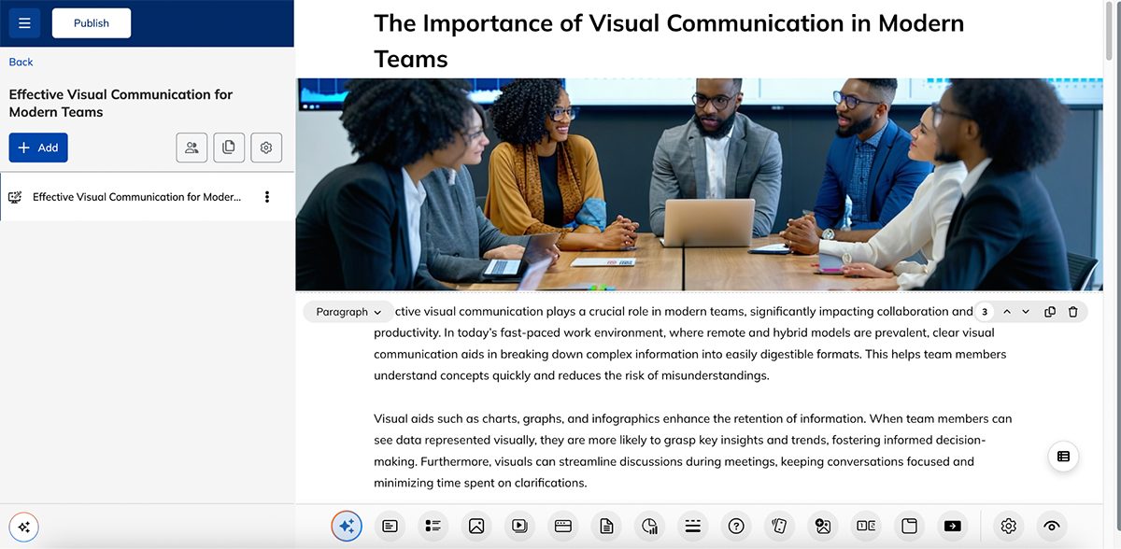Image resolution: width=1121 pixels, height=549 pixels.
Task: Add a quiz question block
Action: 736,526
